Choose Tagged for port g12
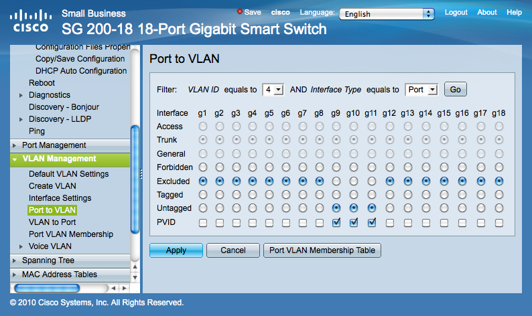 [x=390, y=195]
